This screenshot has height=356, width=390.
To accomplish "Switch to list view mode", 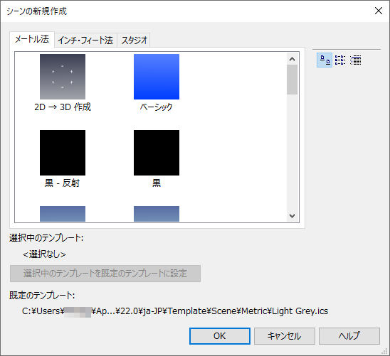I will tap(340, 60).
